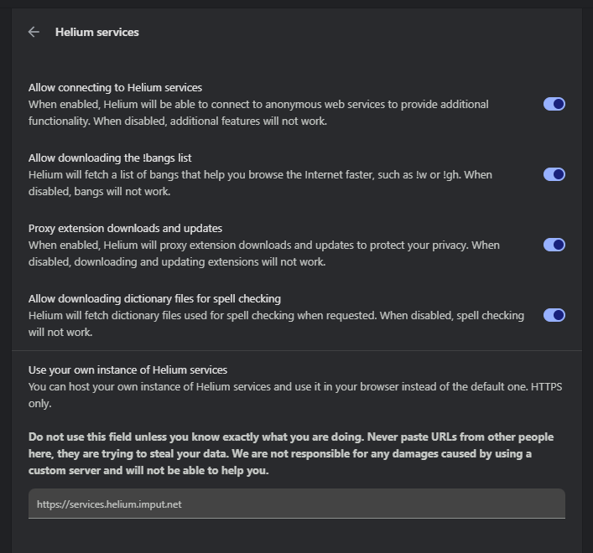Turn off the !bangs list download toggle
Screen dimensions: 593x553
click(x=554, y=174)
